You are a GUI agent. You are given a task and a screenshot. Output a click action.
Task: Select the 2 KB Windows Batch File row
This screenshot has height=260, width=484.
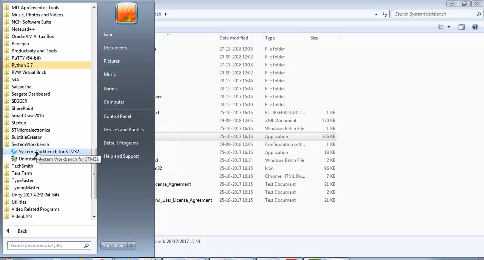click(x=246, y=160)
